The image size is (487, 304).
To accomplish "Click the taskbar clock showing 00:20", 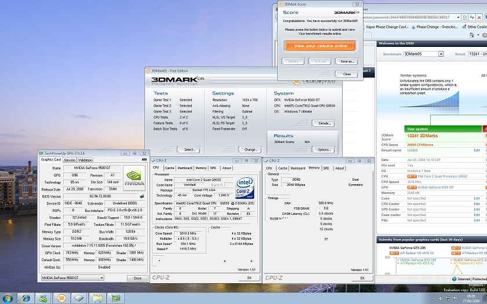I will tap(471, 299).
